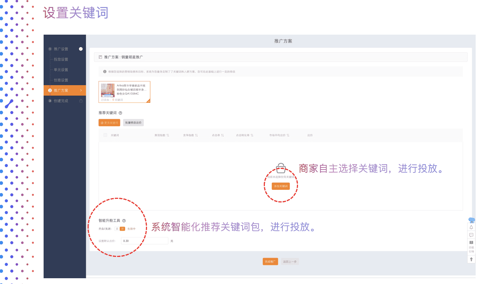489x284 pixels.
Task: Open the chat message icon
Action: click(x=471, y=235)
